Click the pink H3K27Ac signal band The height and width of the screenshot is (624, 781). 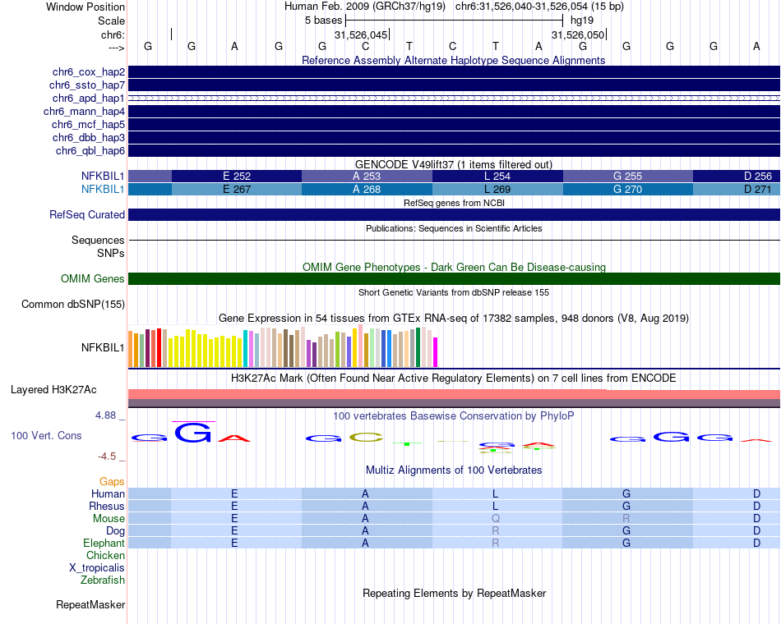(454, 394)
